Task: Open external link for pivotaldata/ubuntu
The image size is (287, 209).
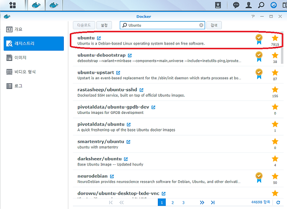Action: (x=129, y=124)
